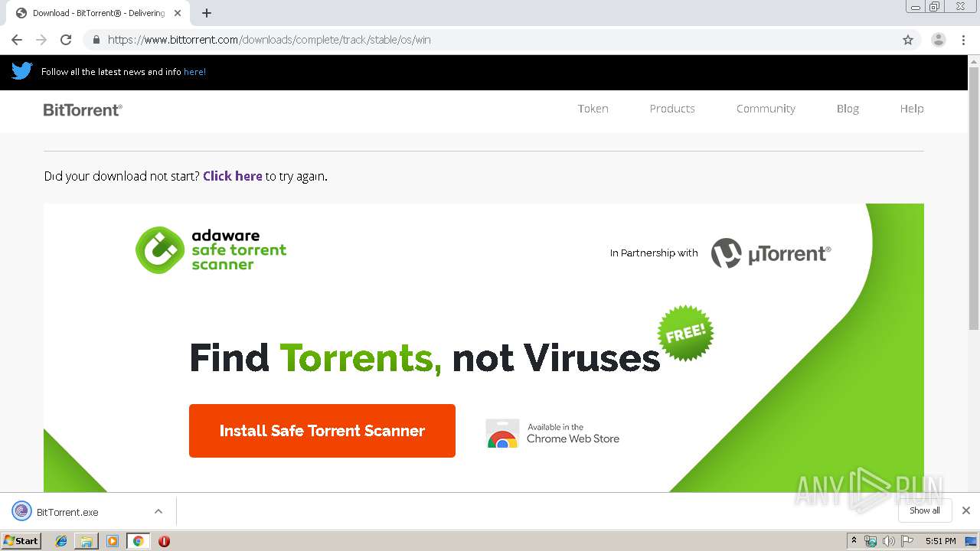Click the 'Find Torrents, not Viruses' headline

coord(424,358)
